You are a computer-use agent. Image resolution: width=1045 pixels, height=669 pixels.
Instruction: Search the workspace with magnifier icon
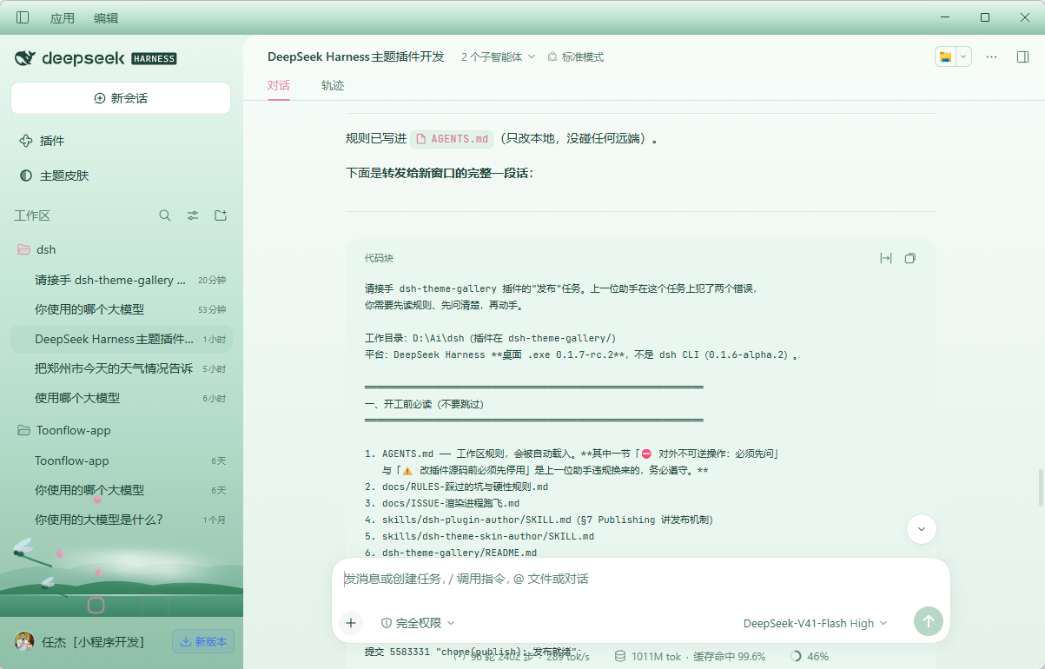point(165,215)
